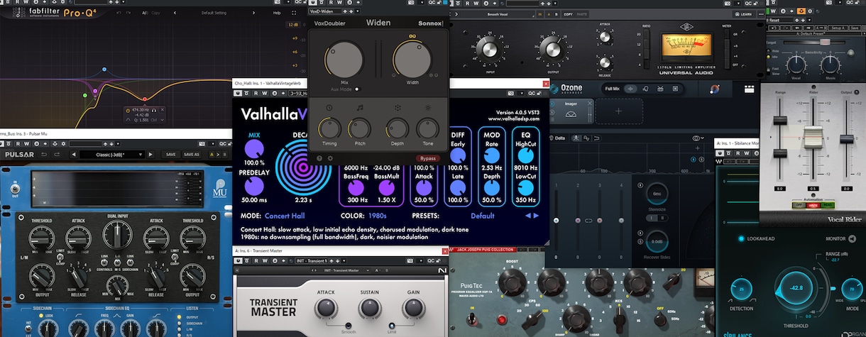
Task: Toggle Aux Mode in VoxDoubler Widen
Action: click(x=357, y=89)
